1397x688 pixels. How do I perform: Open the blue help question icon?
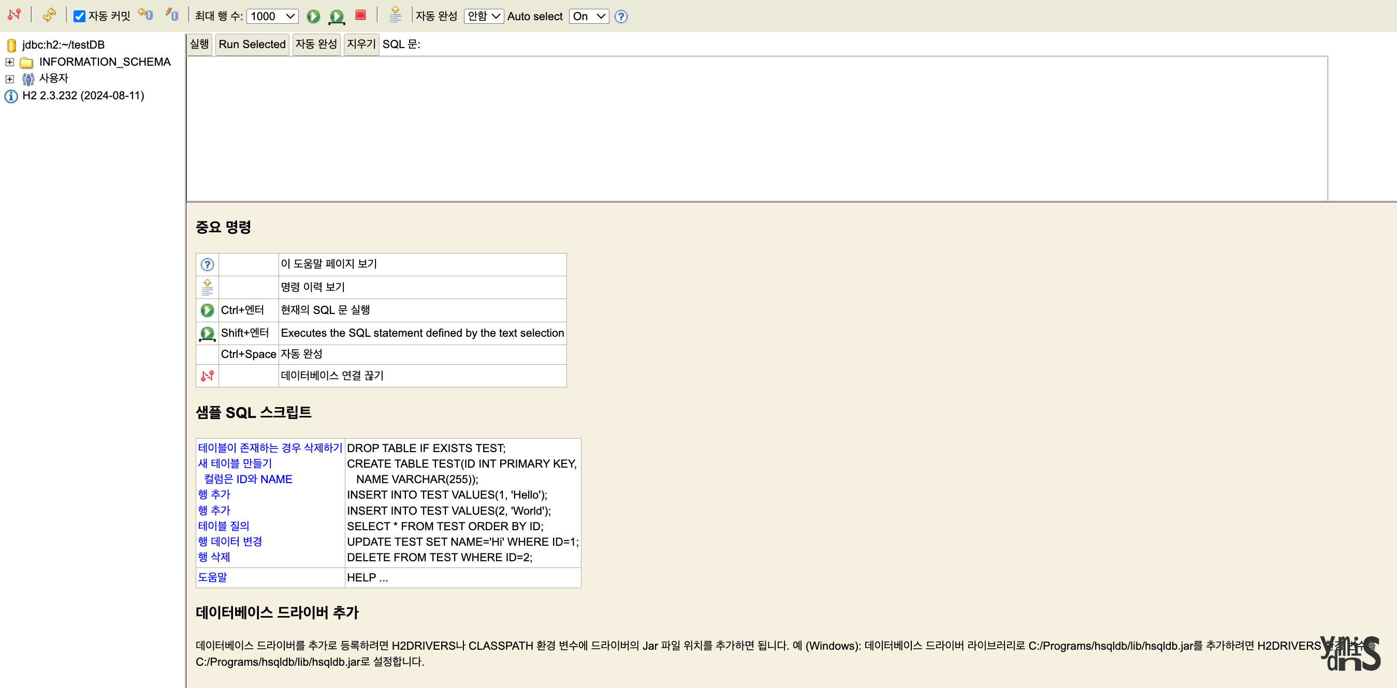click(x=621, y=16)
